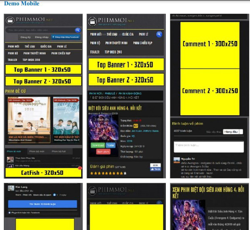
Task: Toggle the Plugin bình luận Facebook checkbox
Action: [x=10, y=212]
